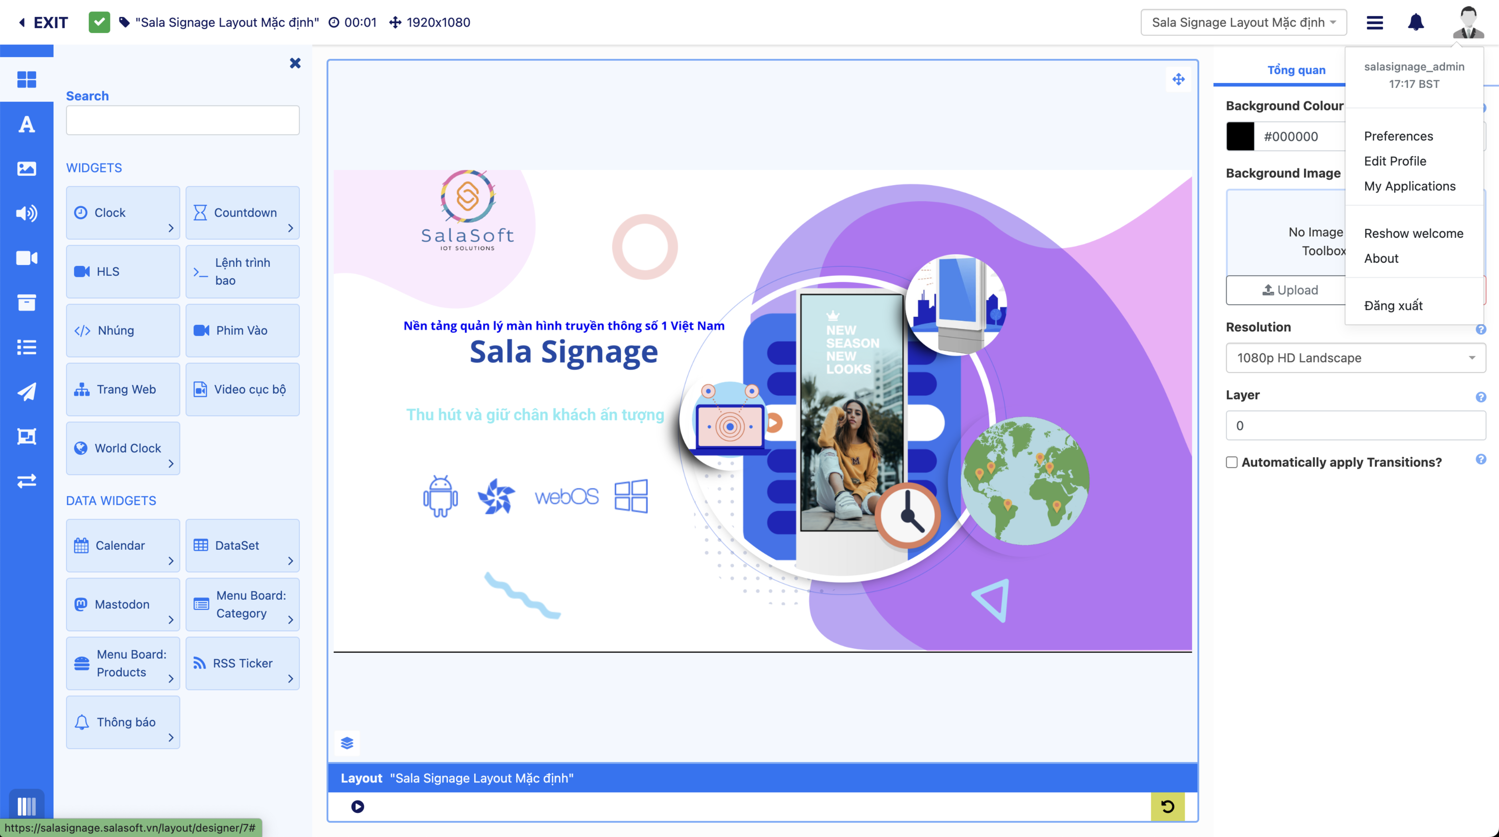Select the text 'A' sidebar tool
Screen dimensions: 1499x837
point(27,124)
